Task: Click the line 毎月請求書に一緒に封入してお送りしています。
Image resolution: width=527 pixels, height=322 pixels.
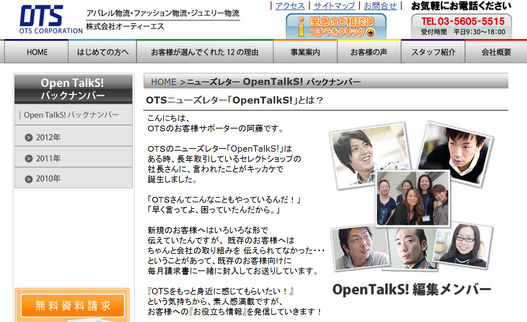Action: (233, 271)
